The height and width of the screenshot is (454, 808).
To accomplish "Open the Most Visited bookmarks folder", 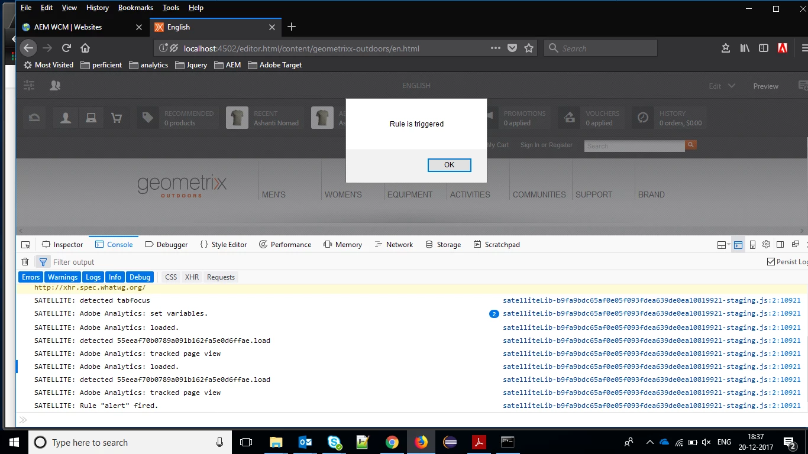I will (49, 65).
